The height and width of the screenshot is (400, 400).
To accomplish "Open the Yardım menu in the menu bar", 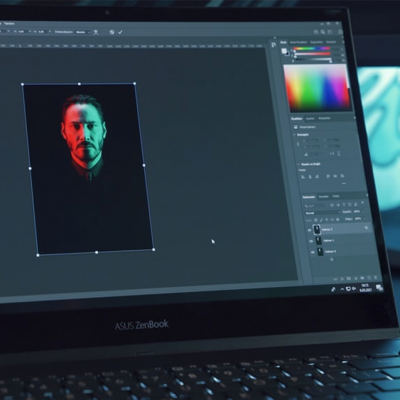I will 10,23.
